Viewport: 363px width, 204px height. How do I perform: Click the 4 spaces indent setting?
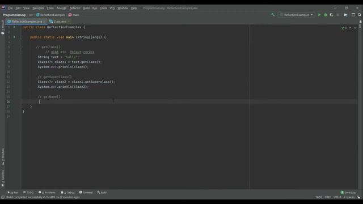[x=349, y=197]
